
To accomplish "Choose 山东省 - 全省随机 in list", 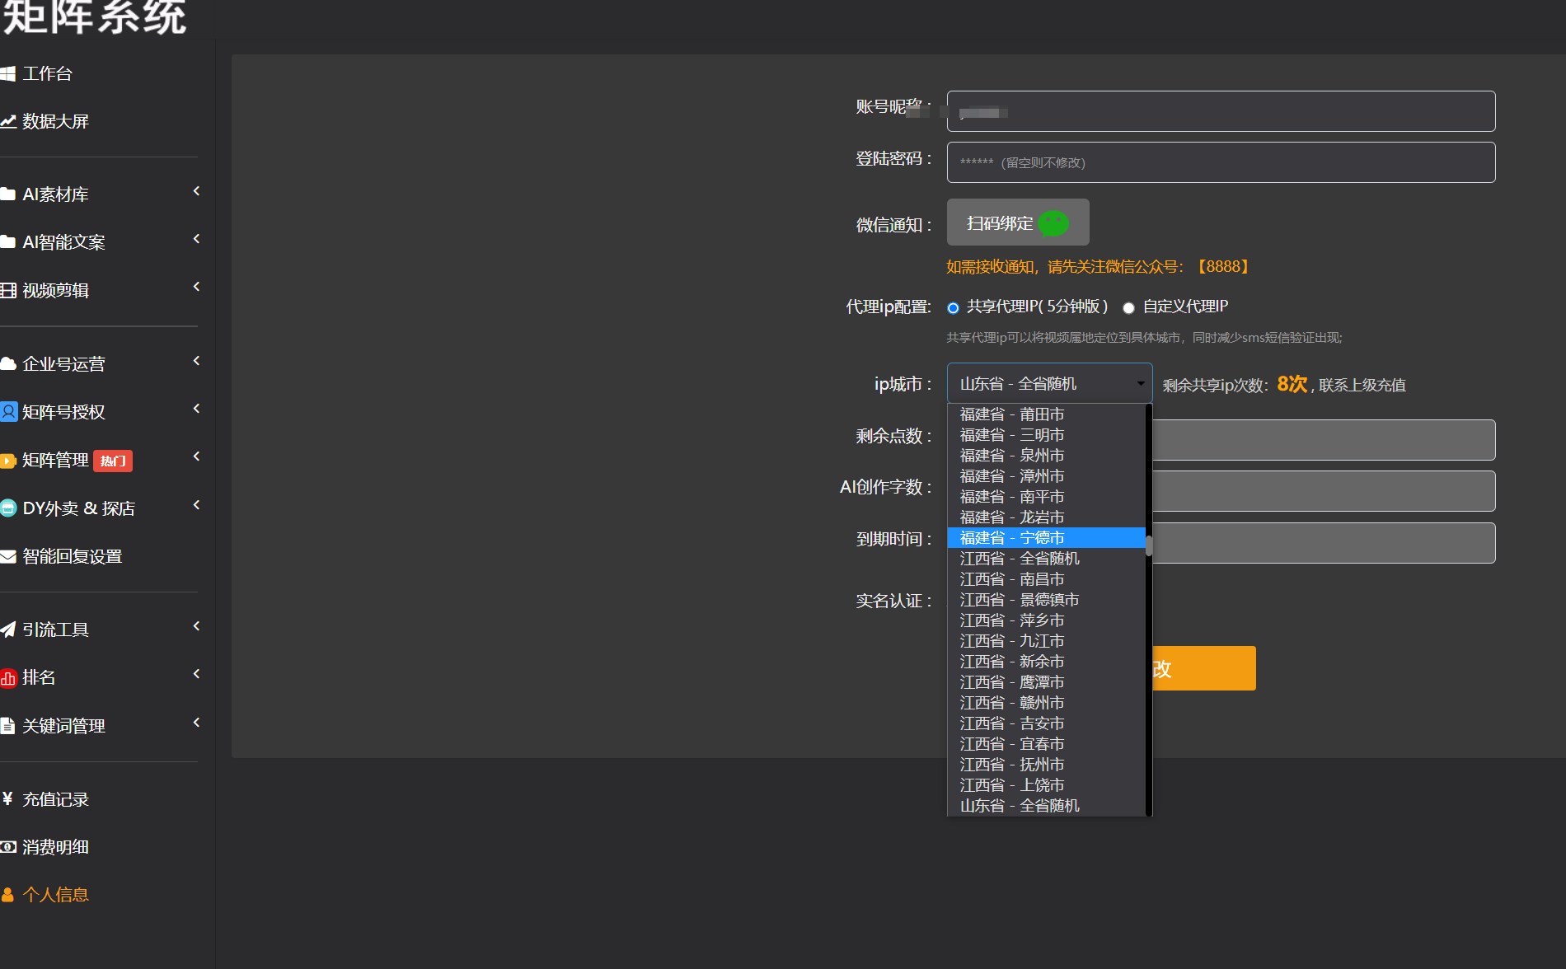I will pyautogui.click(x=1046, y=806).
